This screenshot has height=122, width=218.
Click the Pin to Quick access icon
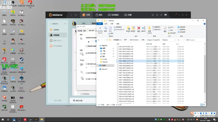pos(100,28)
